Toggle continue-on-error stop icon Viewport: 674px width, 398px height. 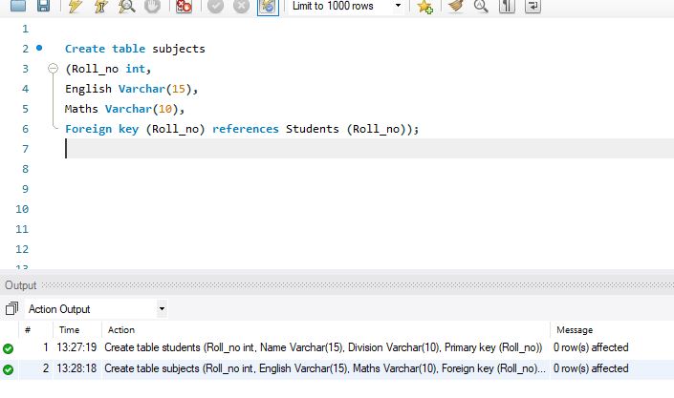tap(184, 6)
